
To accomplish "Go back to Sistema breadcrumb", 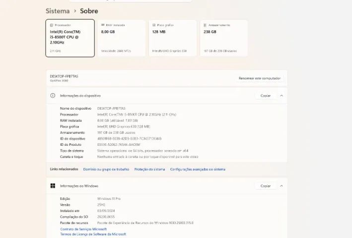I will 58,11.
